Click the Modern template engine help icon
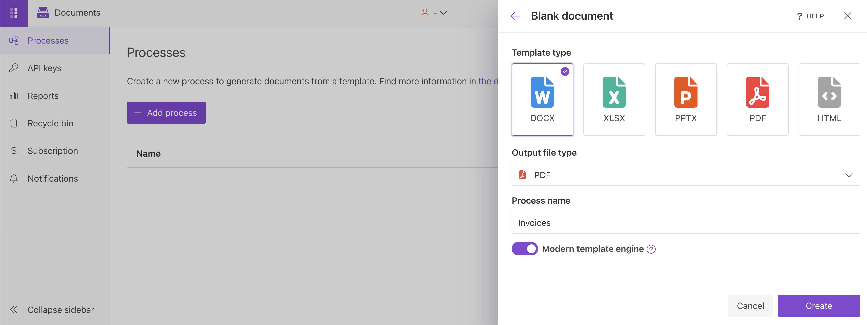867x325 pixels. coord(651,249)
